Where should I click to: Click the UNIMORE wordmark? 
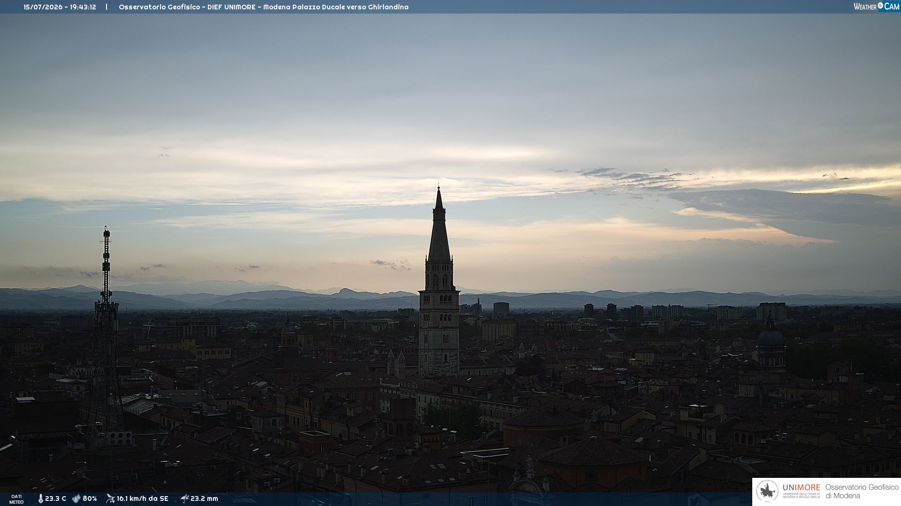coord(801,488)
